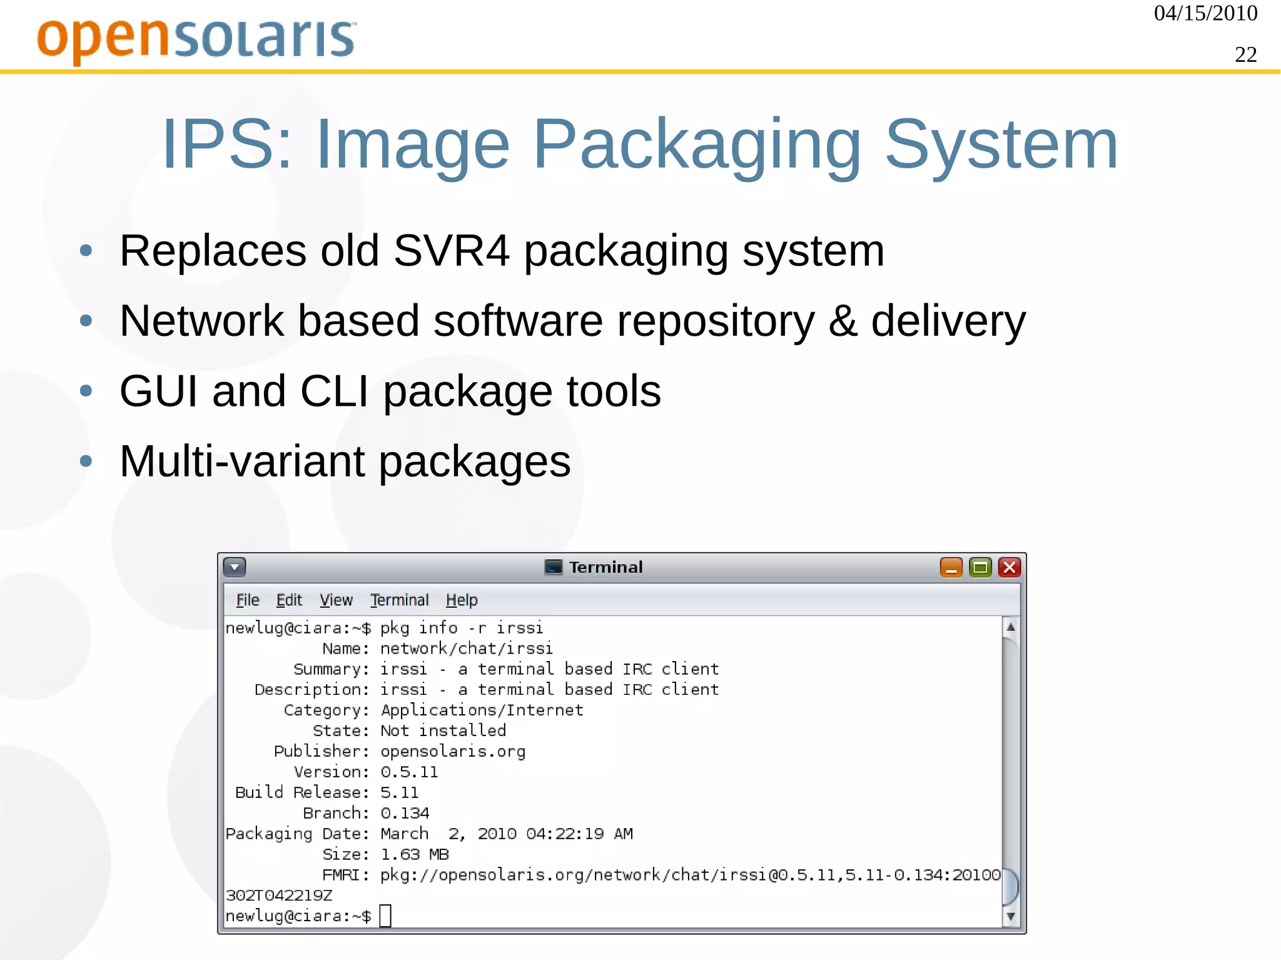The image size is (1281, 960).
Task: Click the date '04/15/2010'
Action: pyautogui.click(x=1205, y=14)
